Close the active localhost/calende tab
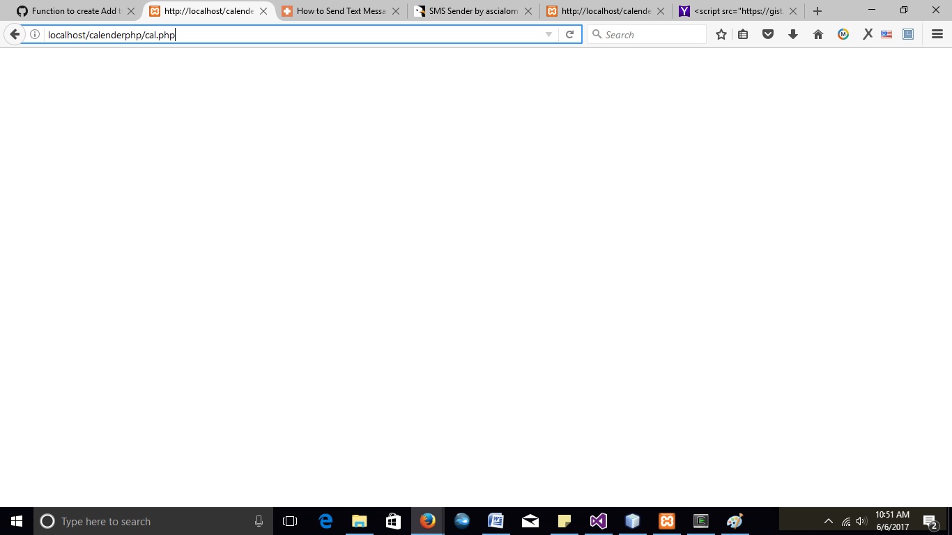The width and height of the screenshot is (952, 535). (x=263, y=11)
